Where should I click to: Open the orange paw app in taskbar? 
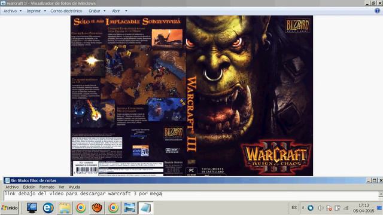[97, 208]
